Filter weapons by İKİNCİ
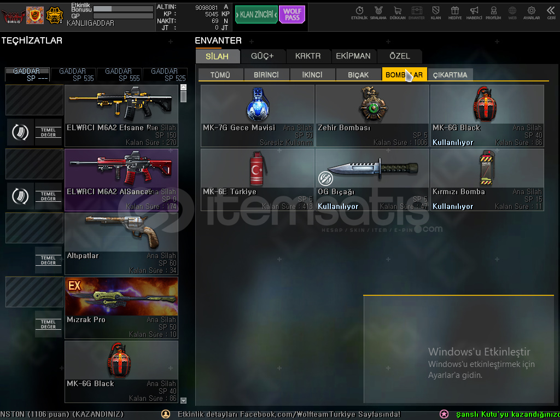560x420 pixels. pos(312,74)
